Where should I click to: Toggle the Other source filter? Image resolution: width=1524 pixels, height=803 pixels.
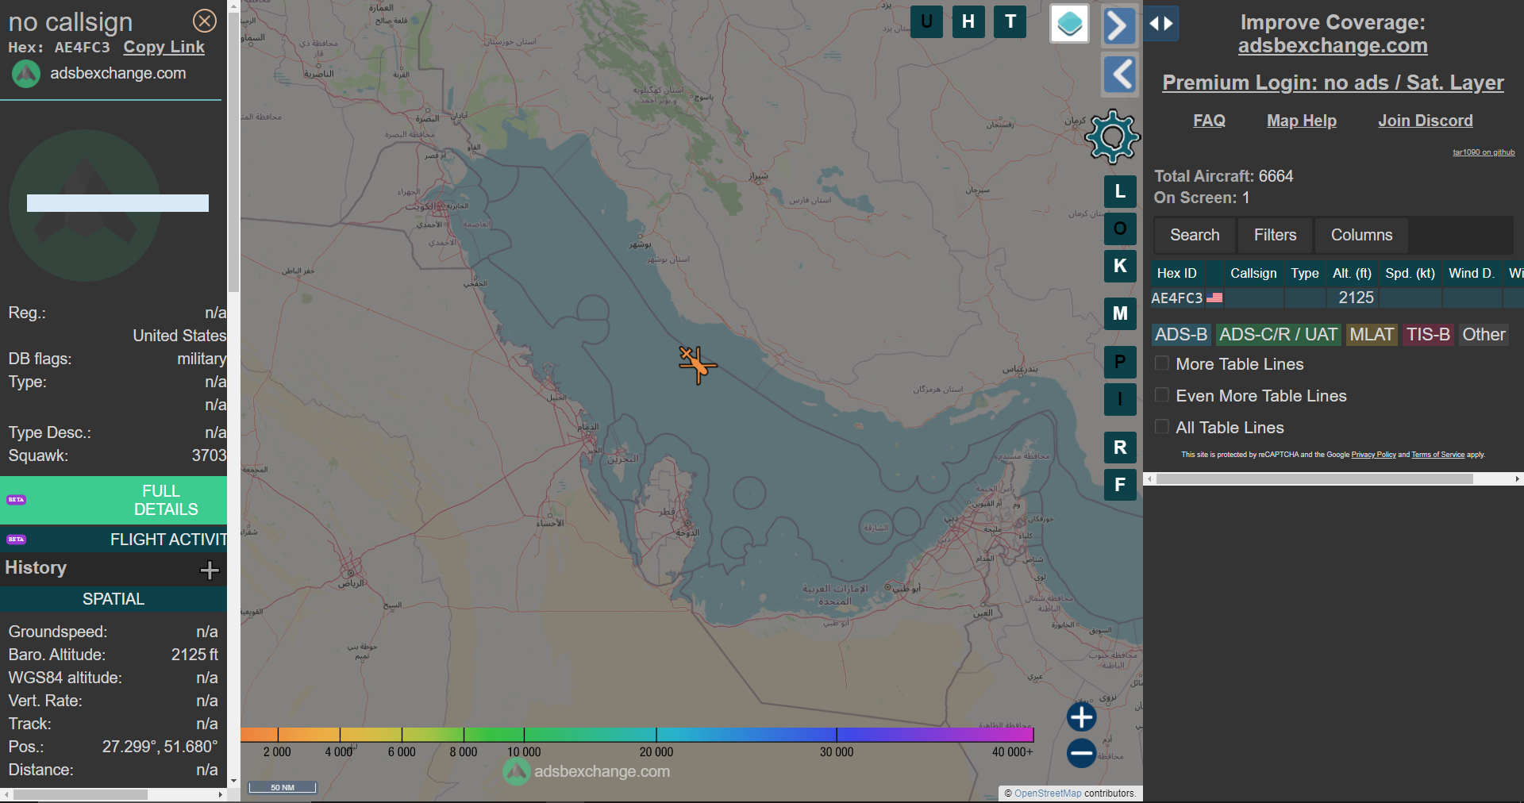[1484, 335]
